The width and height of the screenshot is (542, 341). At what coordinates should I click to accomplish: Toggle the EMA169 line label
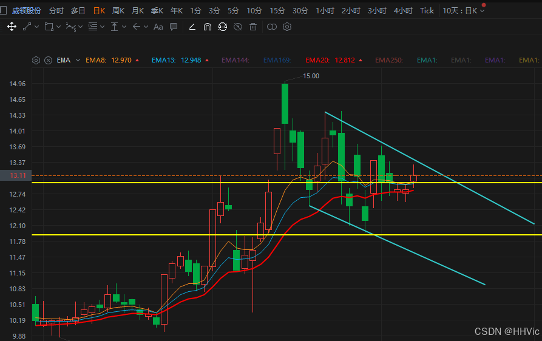tap(277, 60)
